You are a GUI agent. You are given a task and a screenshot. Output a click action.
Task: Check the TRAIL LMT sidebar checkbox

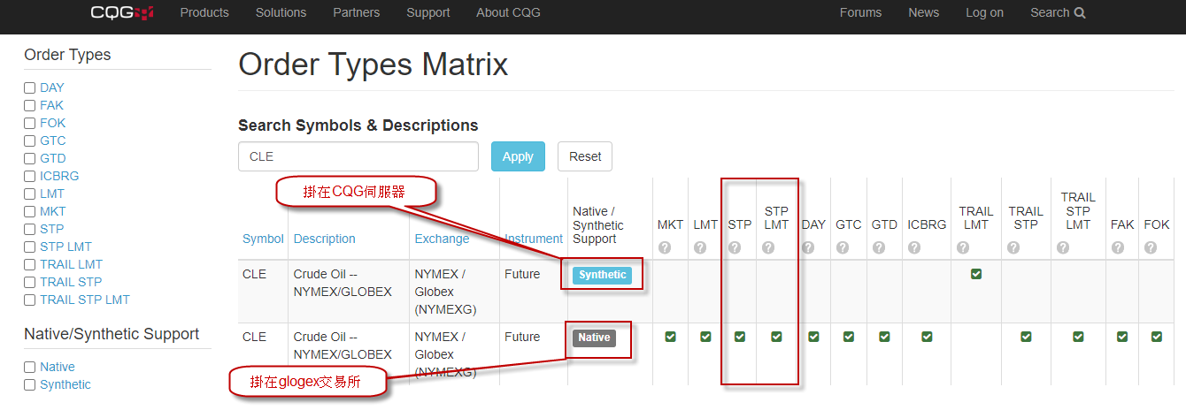coord(29,265)
